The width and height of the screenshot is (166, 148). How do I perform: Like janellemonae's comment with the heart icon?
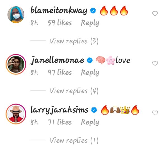click(x=155, y=63)
